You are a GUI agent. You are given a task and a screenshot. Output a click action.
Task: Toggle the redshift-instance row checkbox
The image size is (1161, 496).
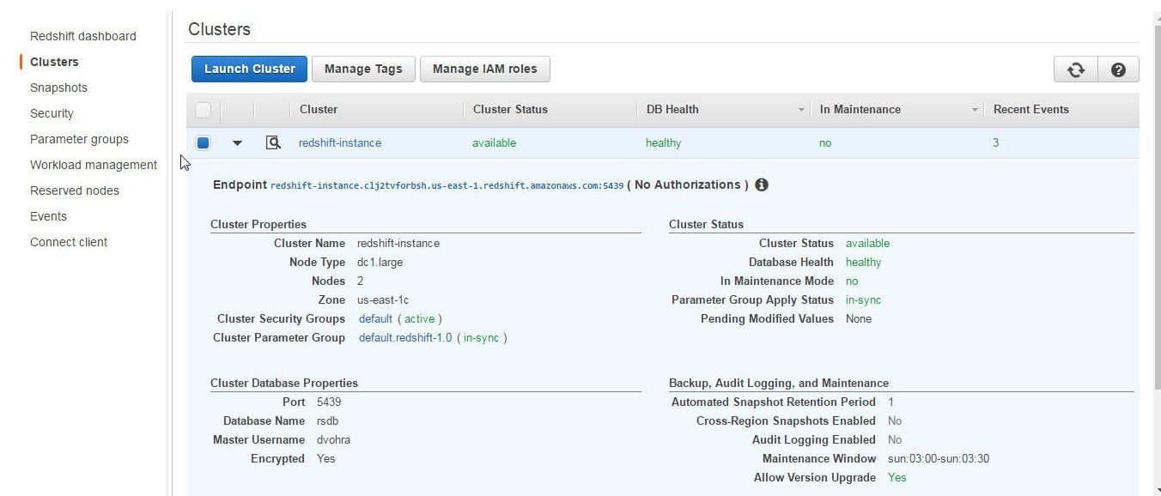pos(203,142)
